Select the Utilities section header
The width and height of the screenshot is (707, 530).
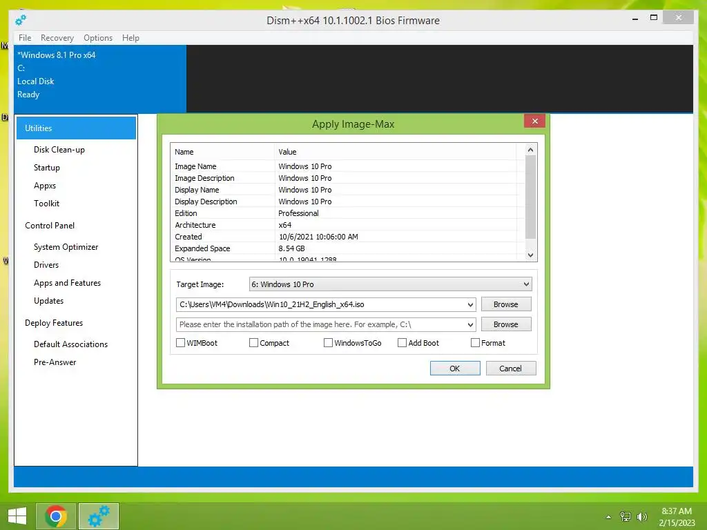(x=76, y=128)
